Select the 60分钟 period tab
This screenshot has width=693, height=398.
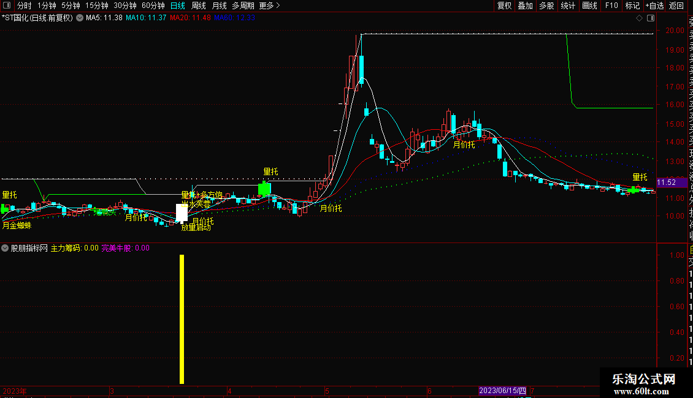153,6
